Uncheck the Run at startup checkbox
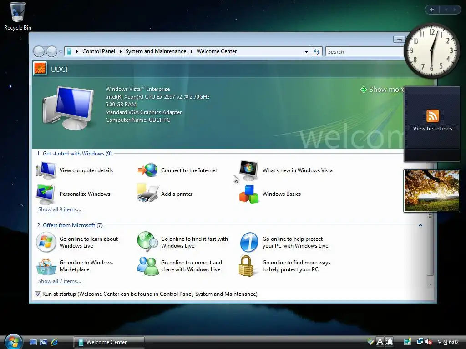The image size is (466, 349). click(x=38, y=294)
